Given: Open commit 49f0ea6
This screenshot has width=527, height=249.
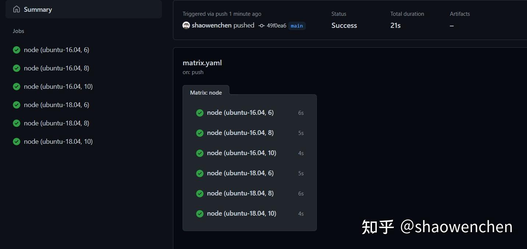Looking at the screenshot, I should [x=276, y=26].
